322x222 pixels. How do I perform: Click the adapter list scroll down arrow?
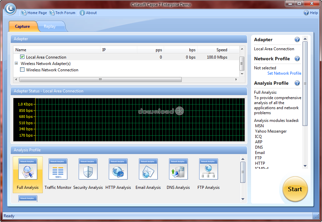click(x=242, y=74)
